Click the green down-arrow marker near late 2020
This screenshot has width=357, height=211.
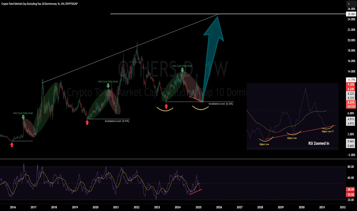pos(108,86)
